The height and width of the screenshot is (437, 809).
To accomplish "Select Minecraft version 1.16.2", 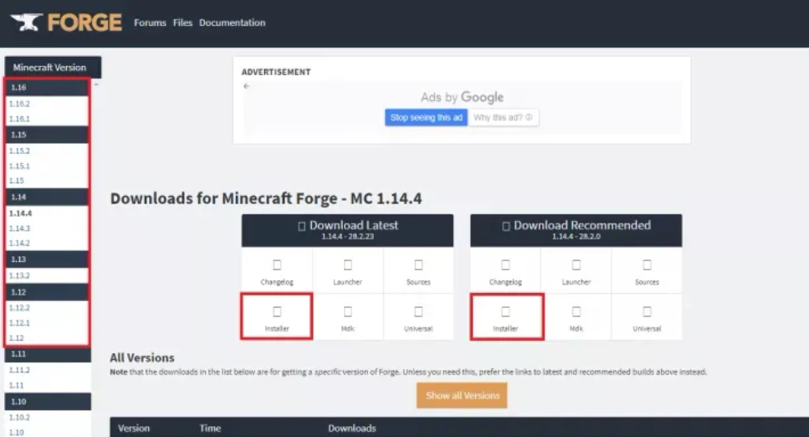I will 19,104.
